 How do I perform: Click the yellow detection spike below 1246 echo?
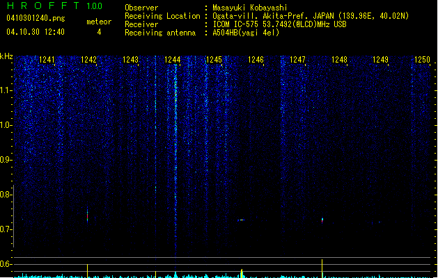tap(242, 273)
